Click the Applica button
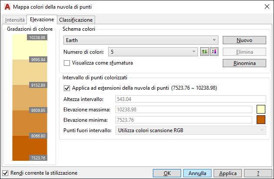The width and height of the screenshot is (274, 179). (228, 173)
